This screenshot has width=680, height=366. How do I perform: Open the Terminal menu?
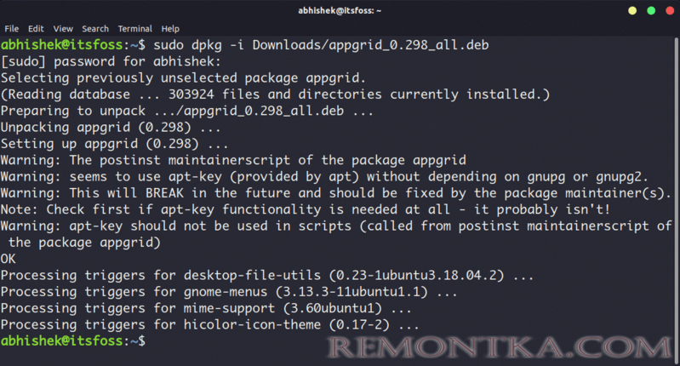point(134,29)
